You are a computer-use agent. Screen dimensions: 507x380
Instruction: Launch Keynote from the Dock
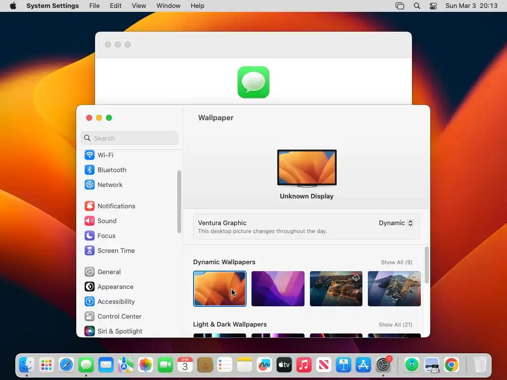click(344, 365)
